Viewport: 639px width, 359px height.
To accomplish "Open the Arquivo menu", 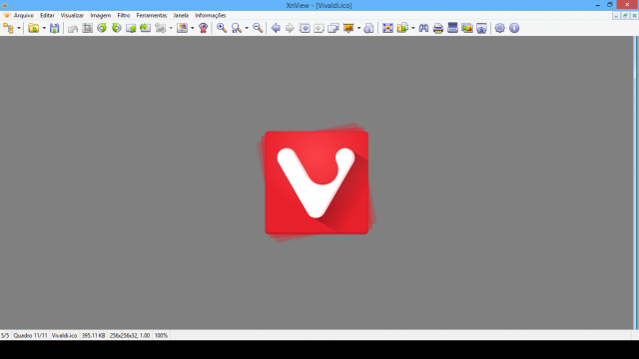I will tap(24, 16).
